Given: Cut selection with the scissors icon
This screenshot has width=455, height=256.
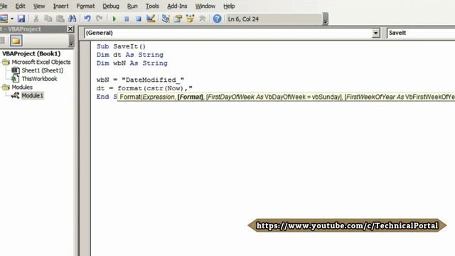Looking at the screenshot, I should [x=36, y=19].
